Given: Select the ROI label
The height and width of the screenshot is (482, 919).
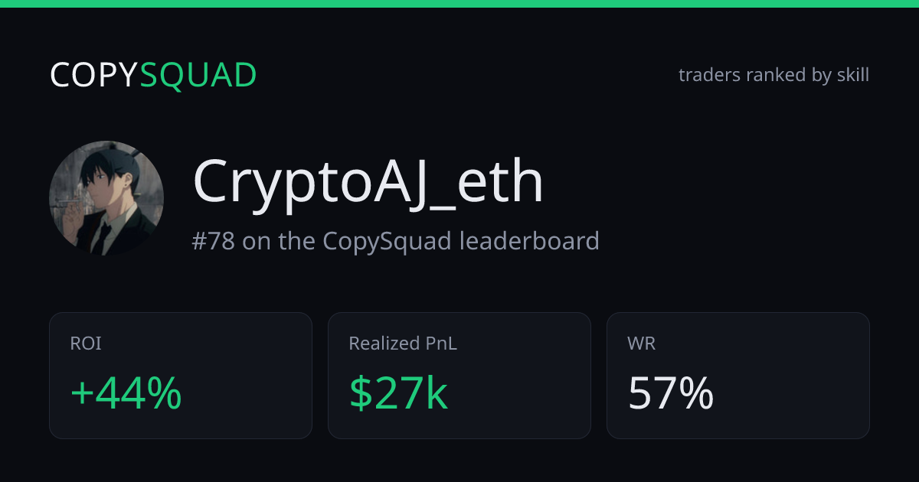Looking at the screenshot, I should pos(86,344).
